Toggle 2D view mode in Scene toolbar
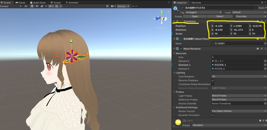Screen dimensions: 267x130 [26, 6]
